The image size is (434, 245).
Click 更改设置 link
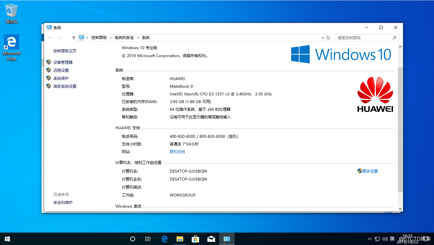coord(370,171)
